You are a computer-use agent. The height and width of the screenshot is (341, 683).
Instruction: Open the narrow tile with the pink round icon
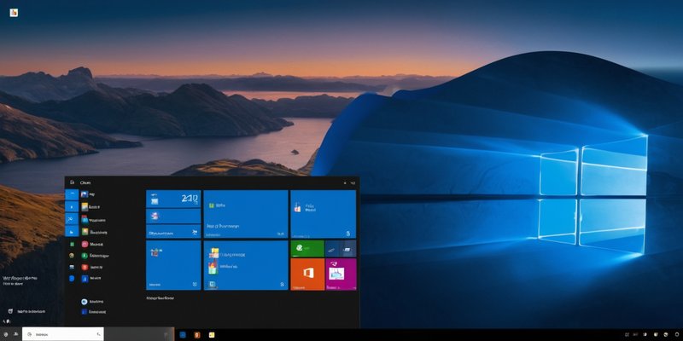tap(173, 217)
